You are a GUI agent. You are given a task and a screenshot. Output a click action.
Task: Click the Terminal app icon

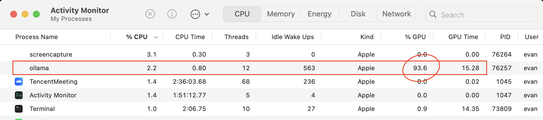[x=19, y=109]
